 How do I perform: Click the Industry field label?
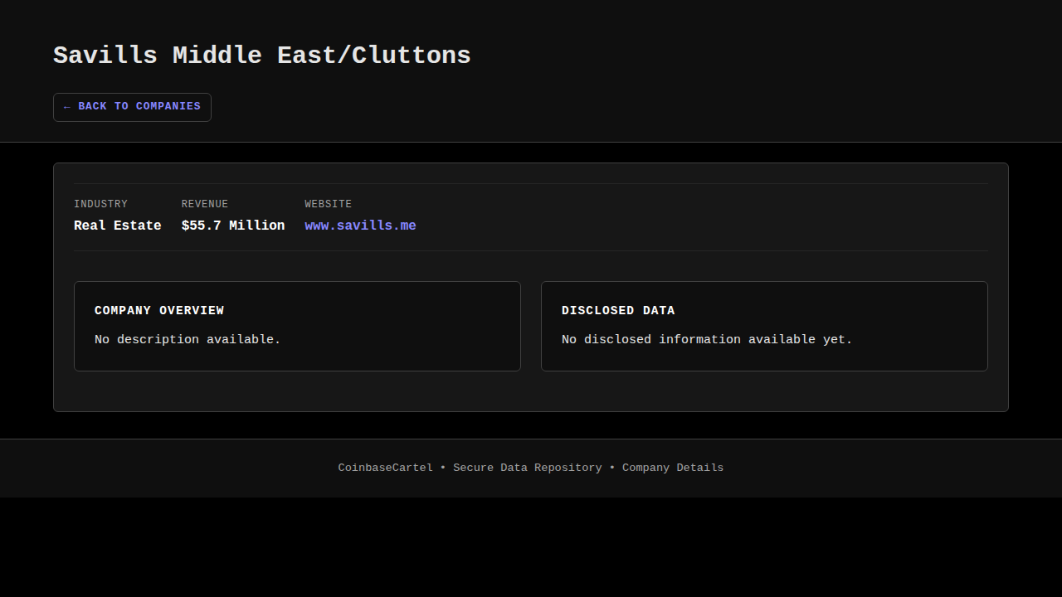[100, 204]
